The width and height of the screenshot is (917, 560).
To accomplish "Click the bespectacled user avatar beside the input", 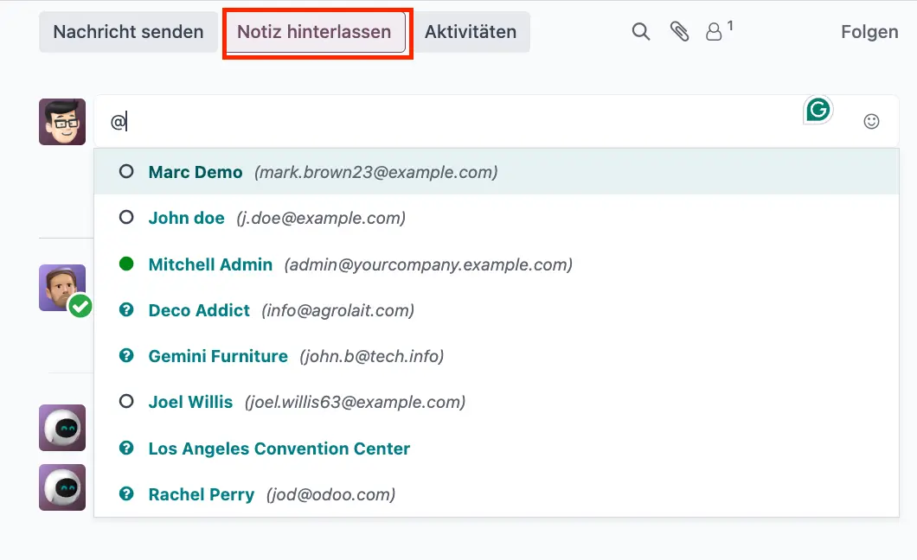I will [62, 122].
